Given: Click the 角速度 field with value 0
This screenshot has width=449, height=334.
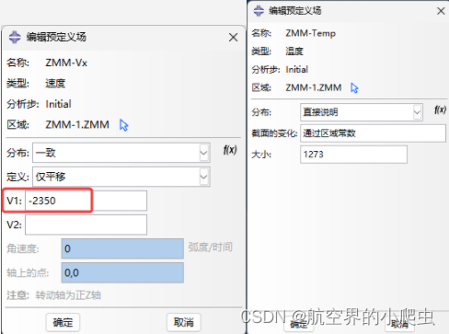Looking at the screenshot, I should click(122, 248).
